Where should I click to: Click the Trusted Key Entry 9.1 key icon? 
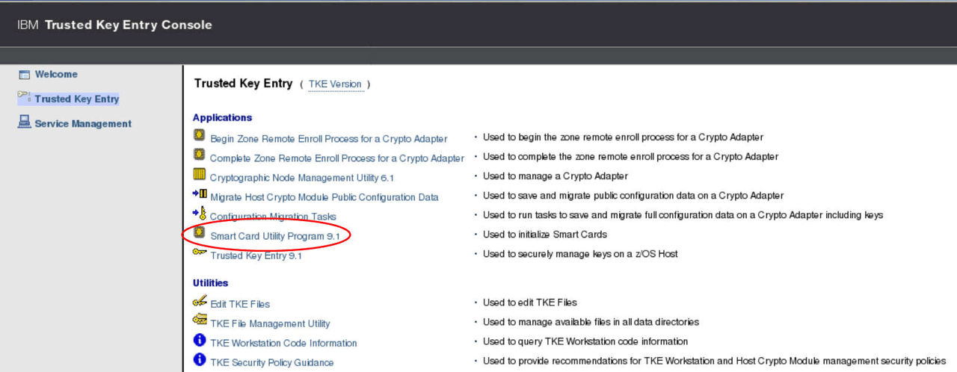pyautogui.click(x=199, y=252)
